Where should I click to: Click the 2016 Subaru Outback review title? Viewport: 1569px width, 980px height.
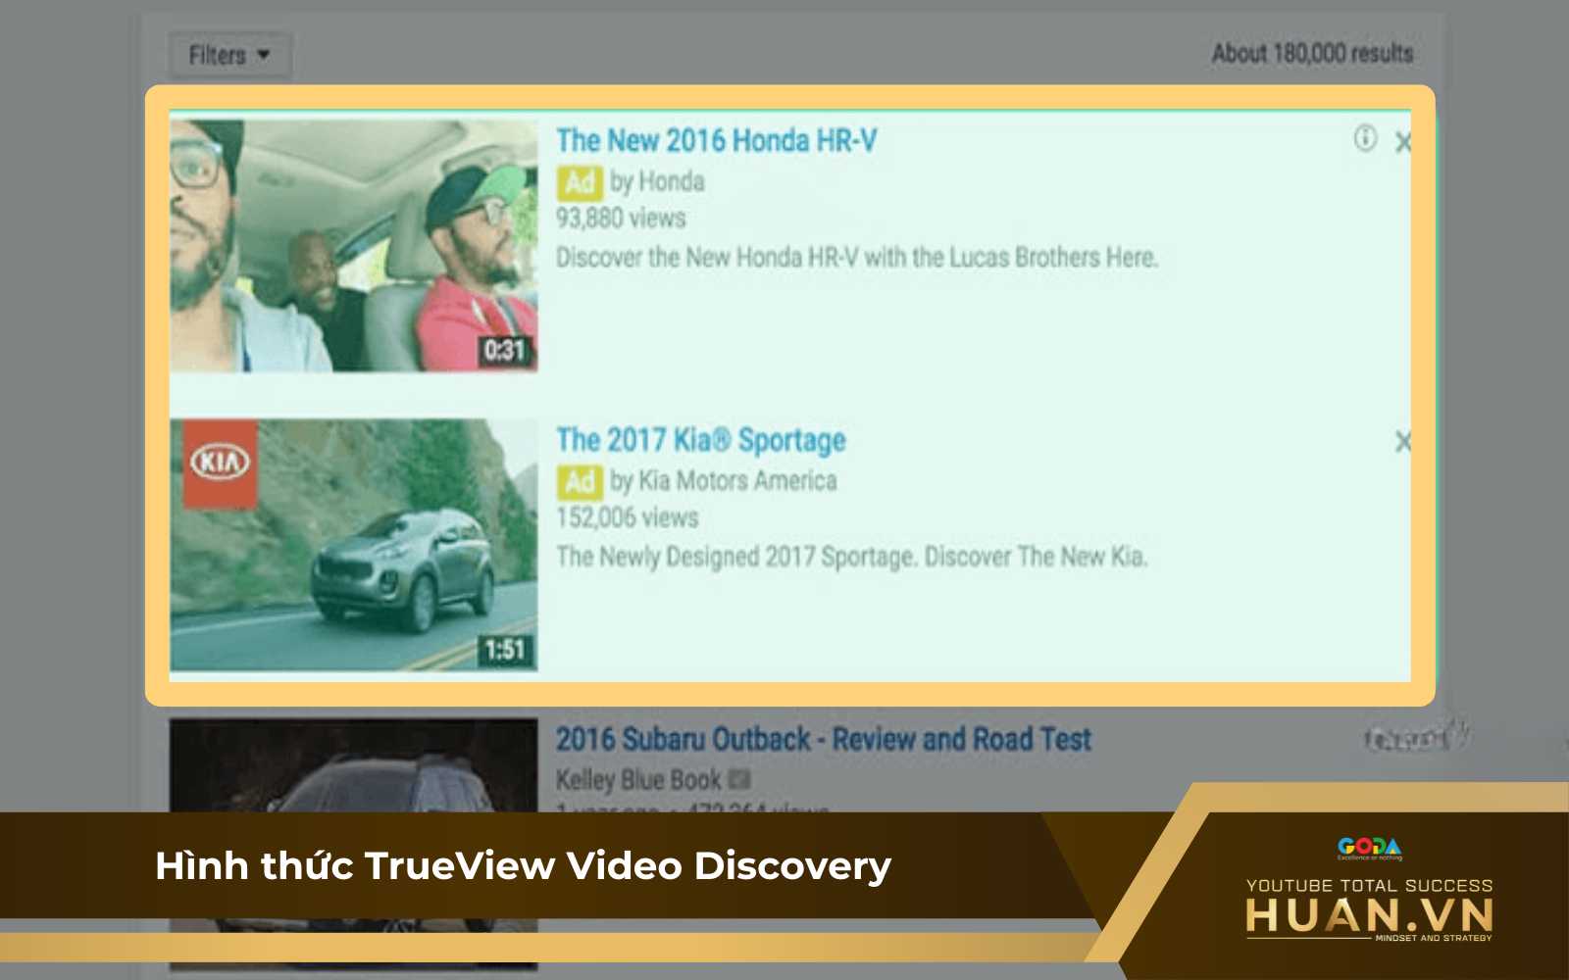(x=824, y=739)
